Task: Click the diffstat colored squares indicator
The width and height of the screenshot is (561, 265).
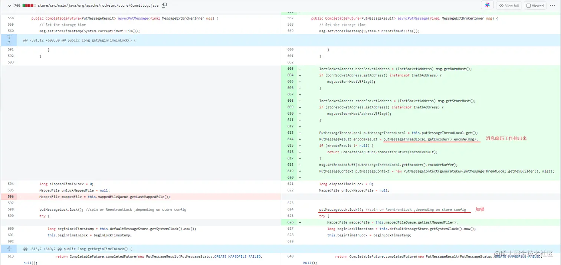Action: [x=29, y=6]
